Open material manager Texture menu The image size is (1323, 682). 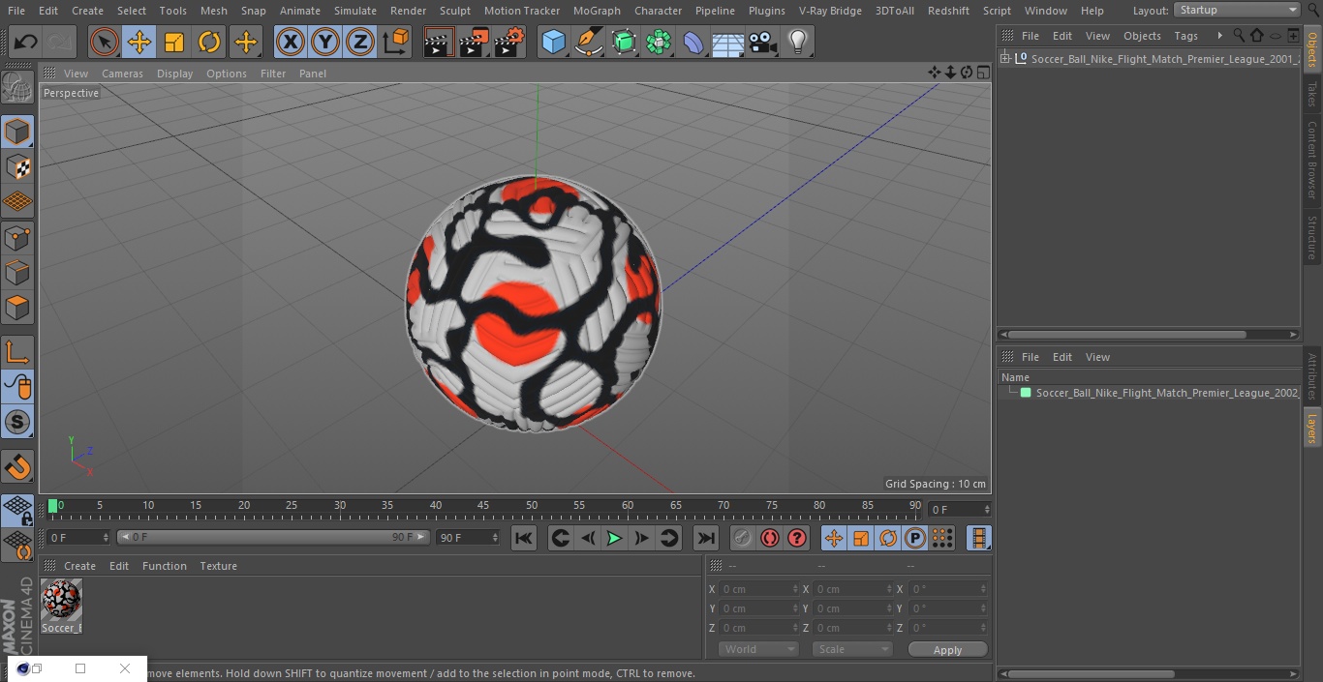point(219,566)
